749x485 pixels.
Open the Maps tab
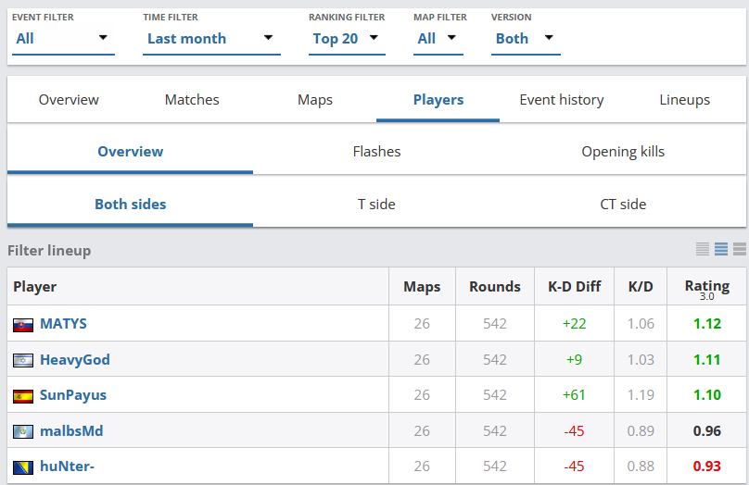[315, 100]
